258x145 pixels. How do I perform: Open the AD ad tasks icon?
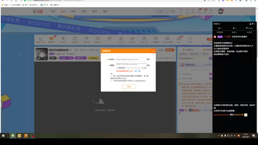(x=98, y=39)
